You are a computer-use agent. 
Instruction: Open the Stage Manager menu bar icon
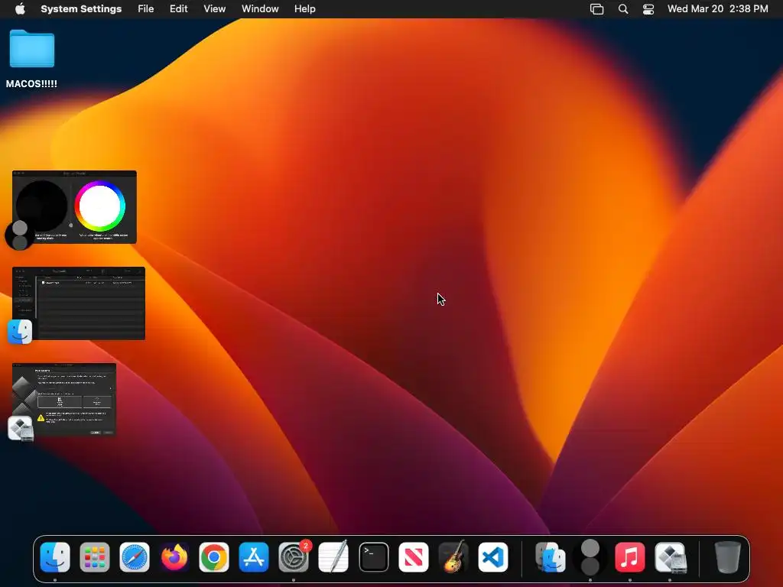(x=596, y=9)
